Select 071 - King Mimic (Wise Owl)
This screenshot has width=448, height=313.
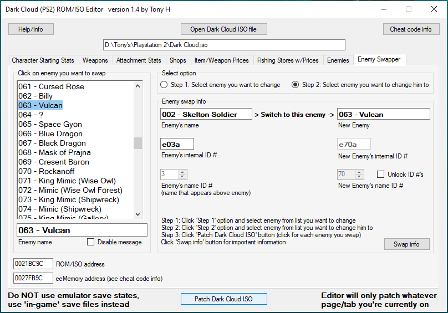[75, 181]
